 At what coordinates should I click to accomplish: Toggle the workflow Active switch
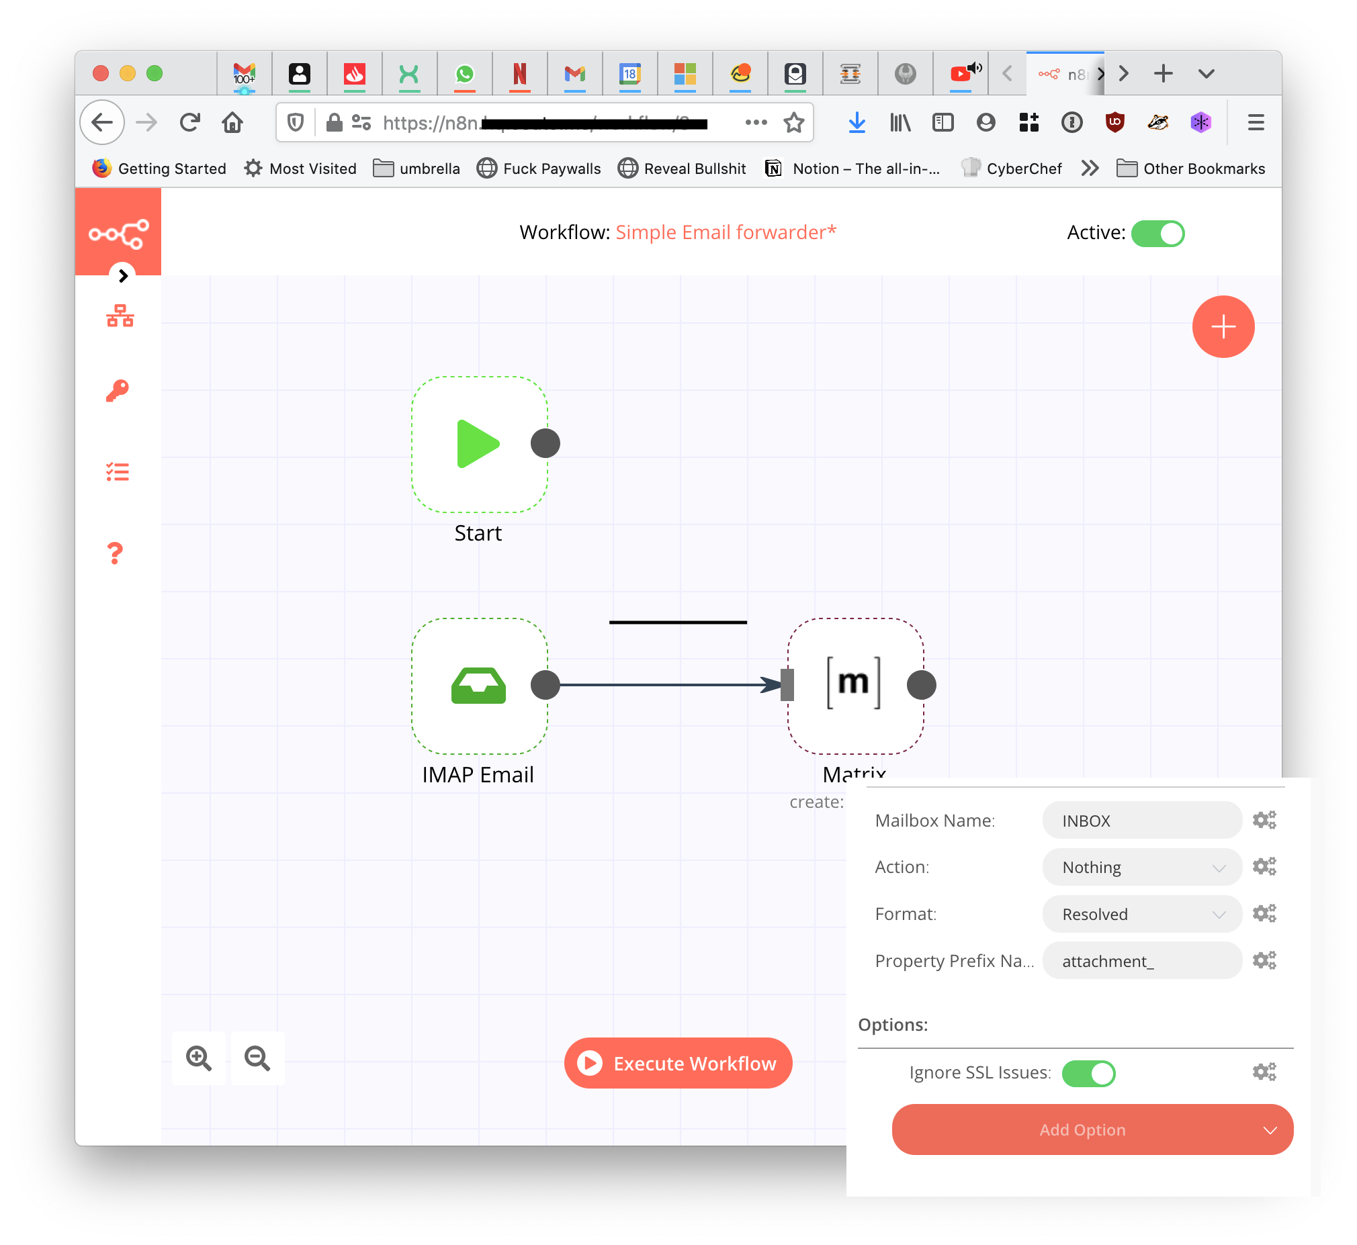(x=1157, y=233)
